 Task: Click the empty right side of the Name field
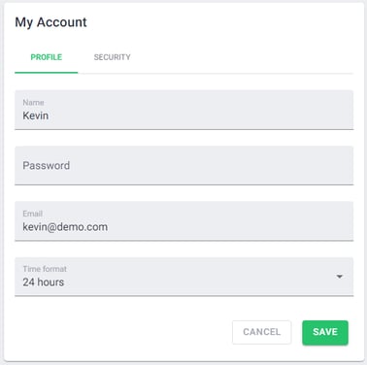pos(259,110)
